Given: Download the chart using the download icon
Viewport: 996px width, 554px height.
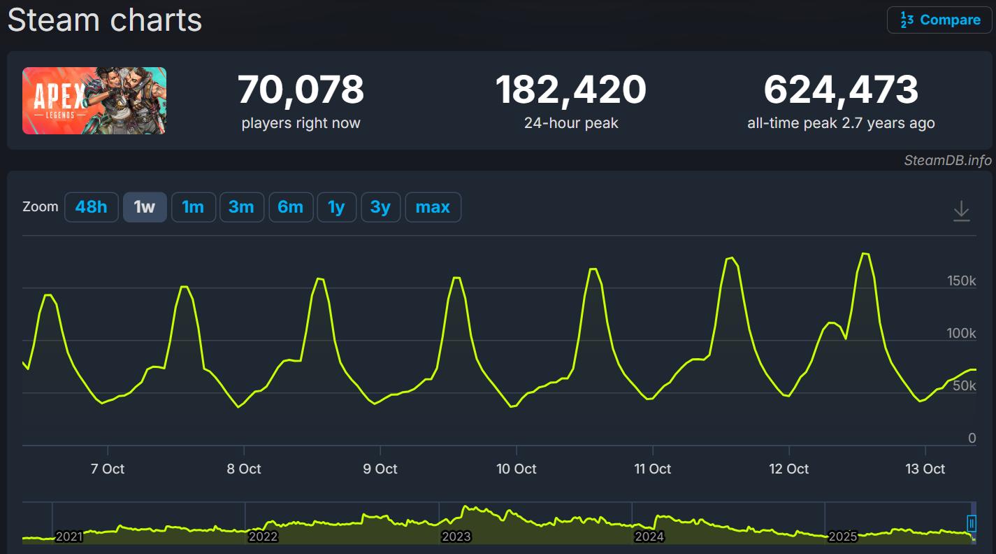Looking at the screenshot, I should click(961, 211).
